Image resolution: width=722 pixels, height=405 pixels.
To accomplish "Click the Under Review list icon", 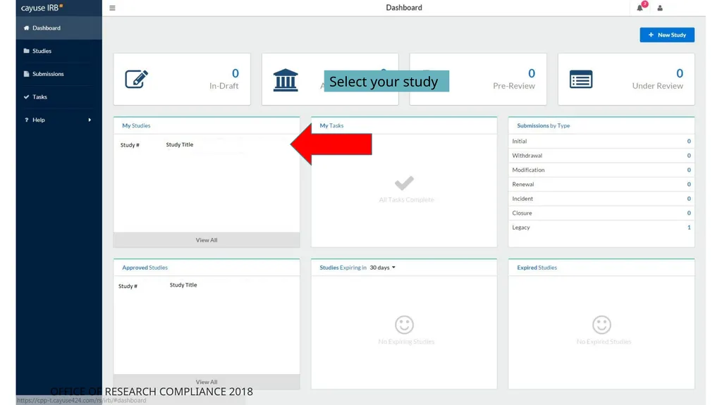I will pyautogui.click(x=581, y=79).
